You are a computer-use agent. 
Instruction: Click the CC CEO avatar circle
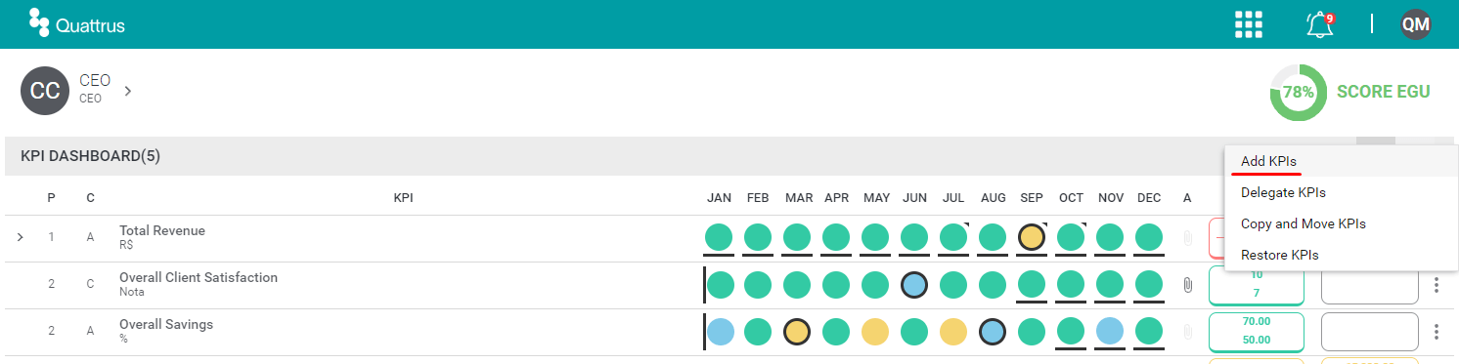(45, 91)
